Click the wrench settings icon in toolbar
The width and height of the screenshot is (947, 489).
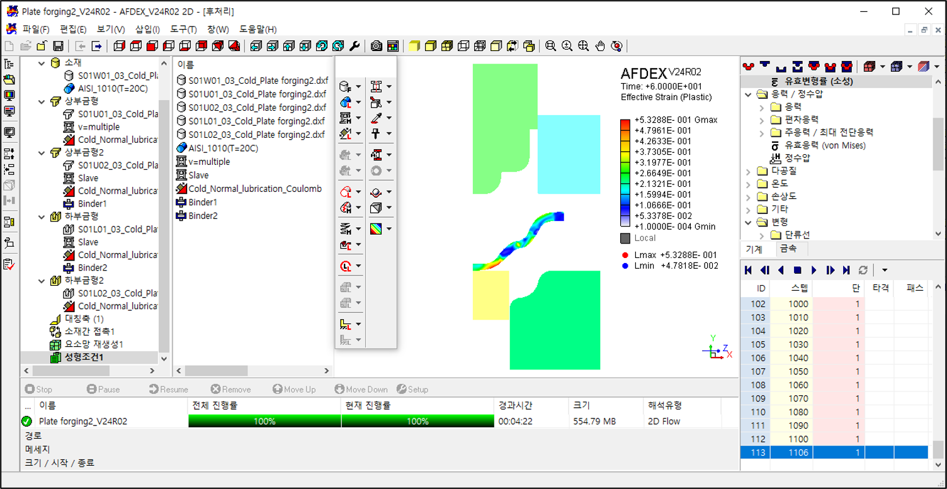coord(354,46)
